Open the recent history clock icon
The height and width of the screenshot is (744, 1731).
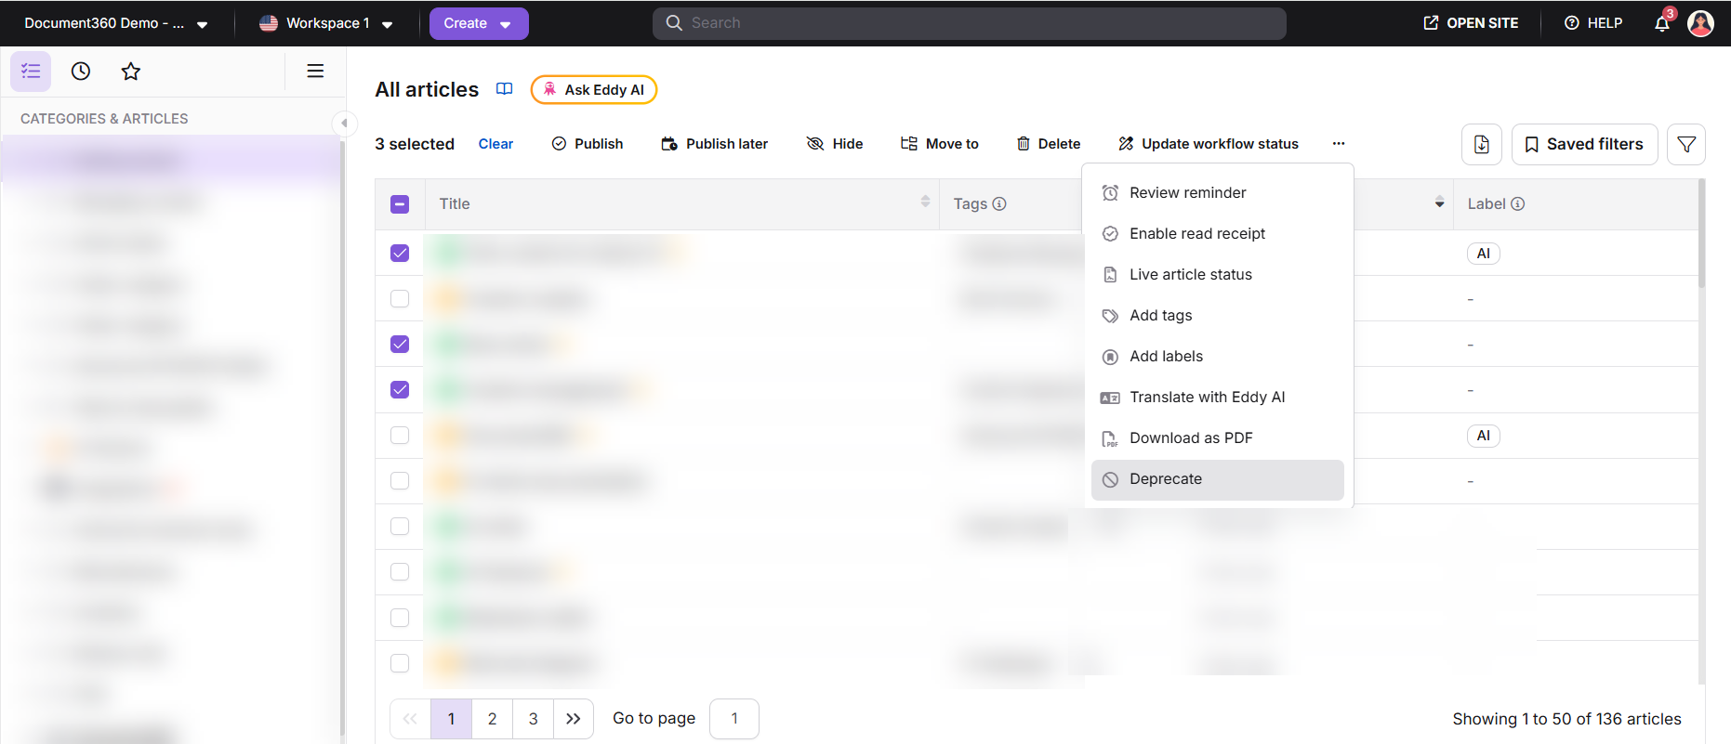point(81,72)
